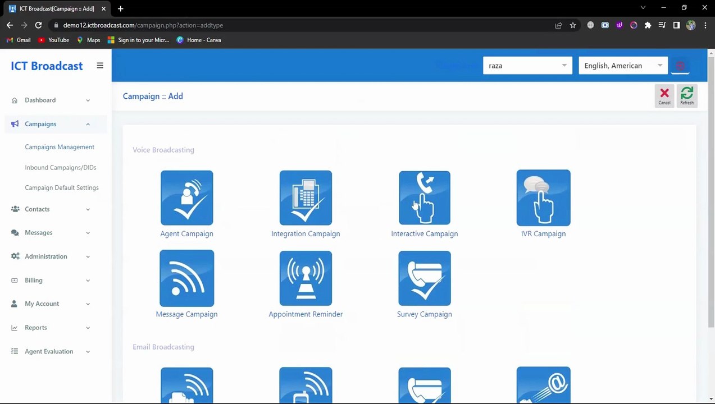Click the Agent Evaluation list icon
This screenshot has width=715, height=404.
point(15,351)
